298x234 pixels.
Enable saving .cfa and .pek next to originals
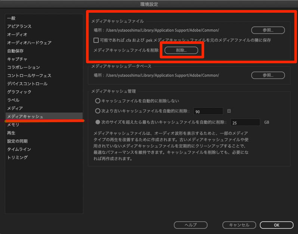[x=96, y=40]
